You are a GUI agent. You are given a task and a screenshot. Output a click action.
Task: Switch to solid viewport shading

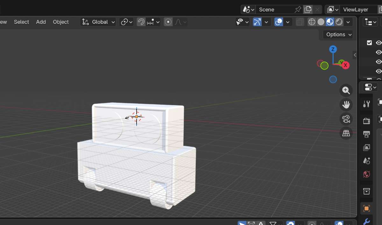click(x=321, y=22)
